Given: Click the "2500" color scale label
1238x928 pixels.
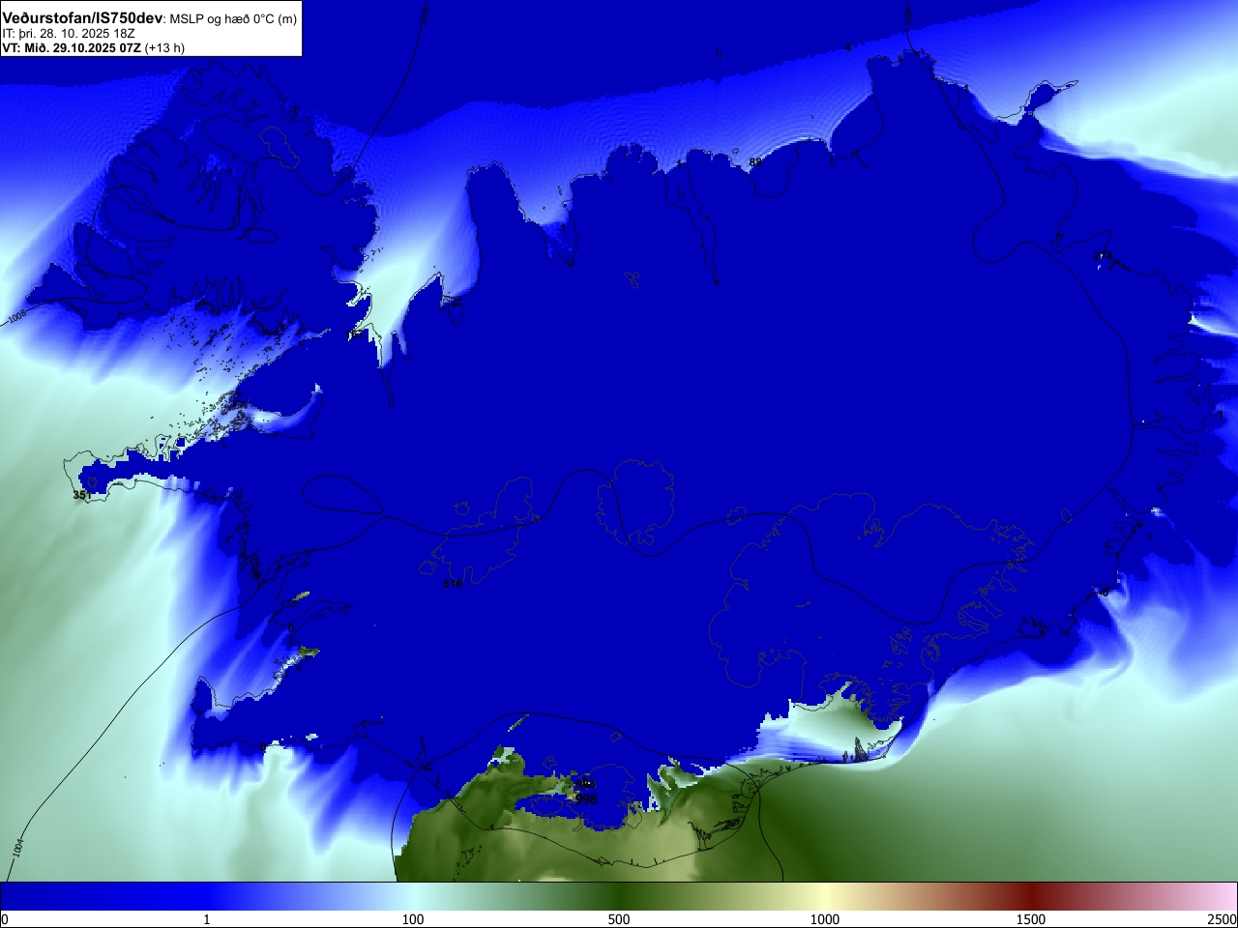Looking at the screenshot, I should 1222,919.
